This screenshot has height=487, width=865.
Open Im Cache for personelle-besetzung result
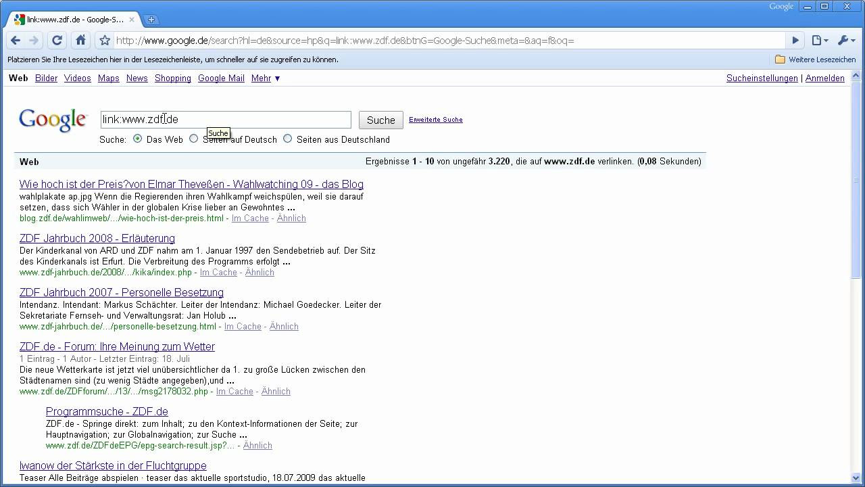243,327
